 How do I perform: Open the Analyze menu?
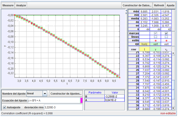(x=21, y=5)
